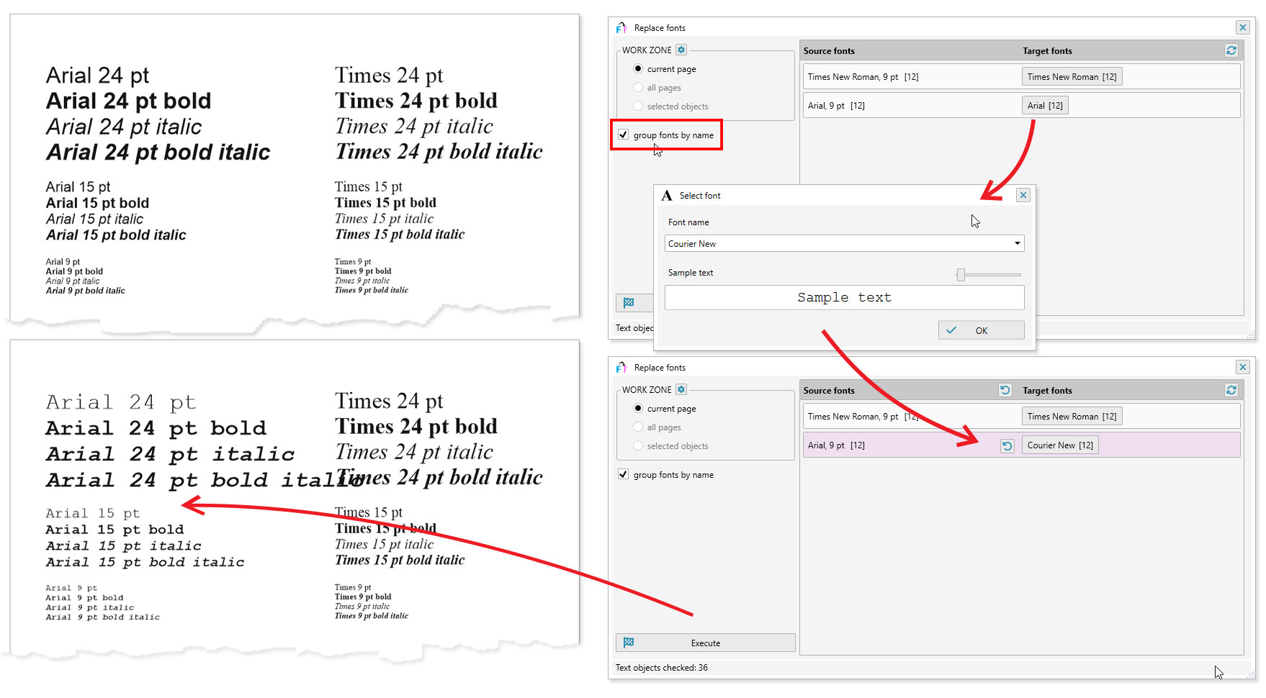Click the flag execute button in upper window
Image resolution: width=1266 pixels, height=698 pixels.
(x=634, y=303)
